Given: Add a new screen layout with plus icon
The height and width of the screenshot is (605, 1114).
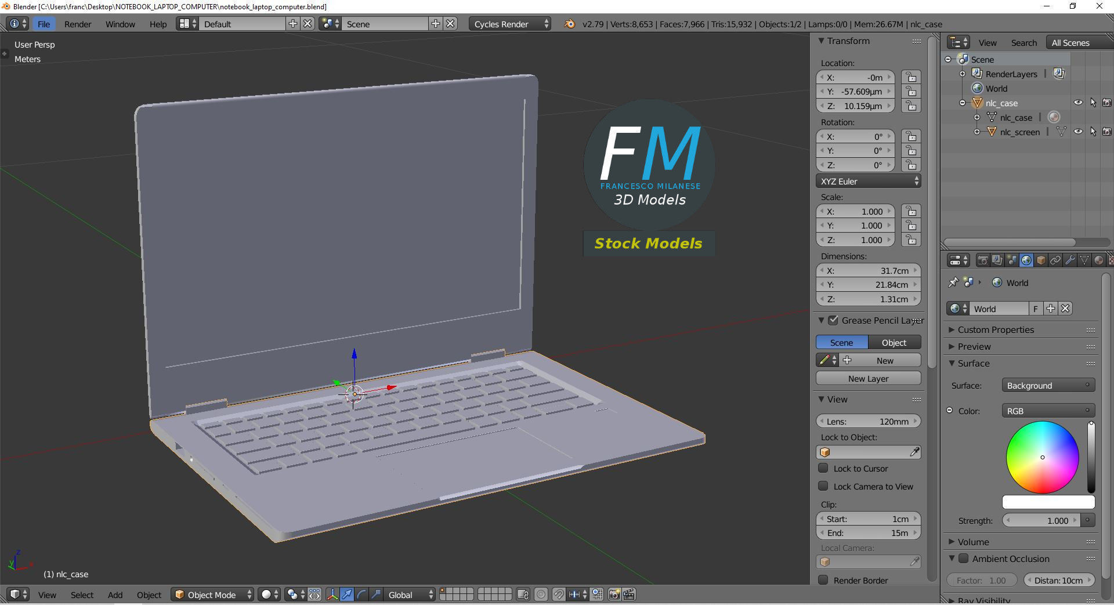Looking at the screenshot, I should 293,24.
